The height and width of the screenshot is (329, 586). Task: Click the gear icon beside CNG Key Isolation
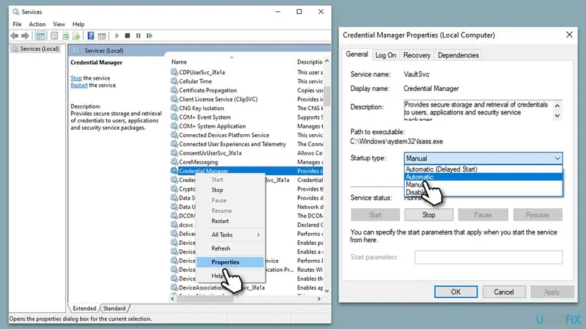[174, 108]
